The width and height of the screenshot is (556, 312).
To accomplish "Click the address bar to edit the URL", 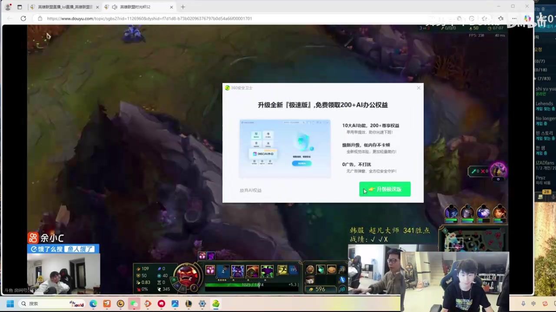I will (x=174, y=18).
